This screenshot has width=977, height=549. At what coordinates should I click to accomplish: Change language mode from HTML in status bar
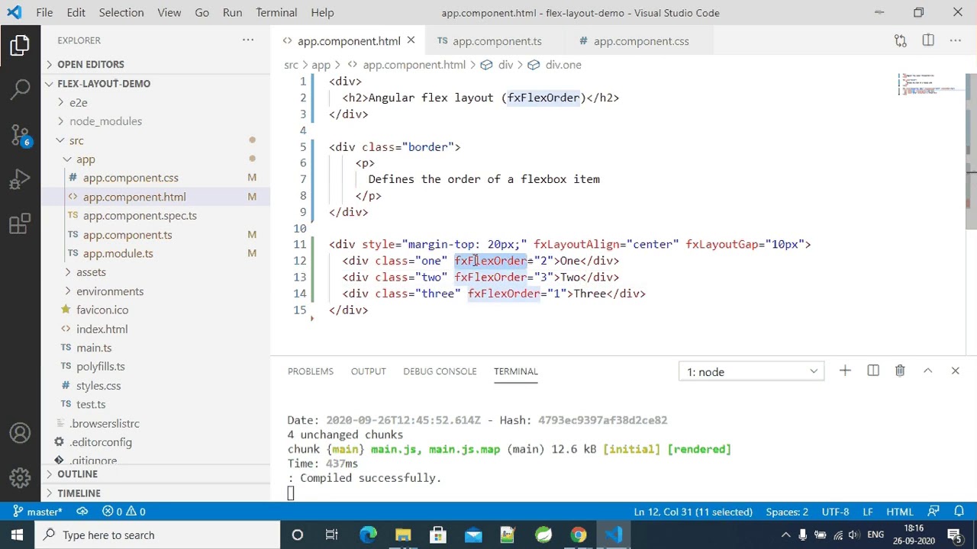[x=900, y=512]
